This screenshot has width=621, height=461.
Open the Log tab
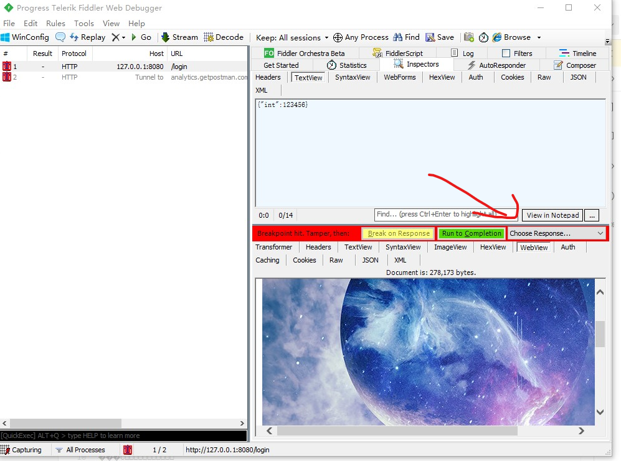[462, 54]
